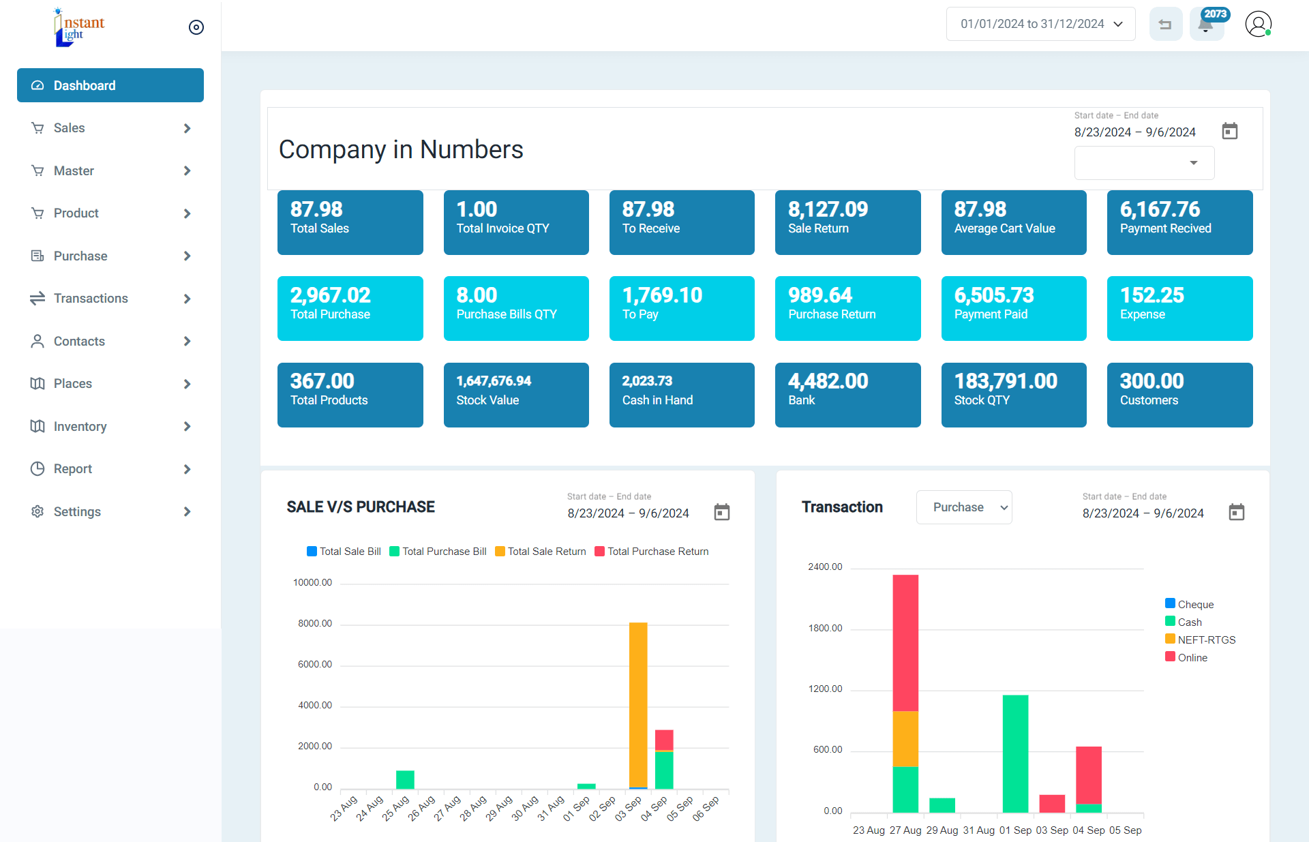1309x842 pixels.
Task: Click the NEFT-RTGS orange legend swatch
Action: click(1170, 640)
